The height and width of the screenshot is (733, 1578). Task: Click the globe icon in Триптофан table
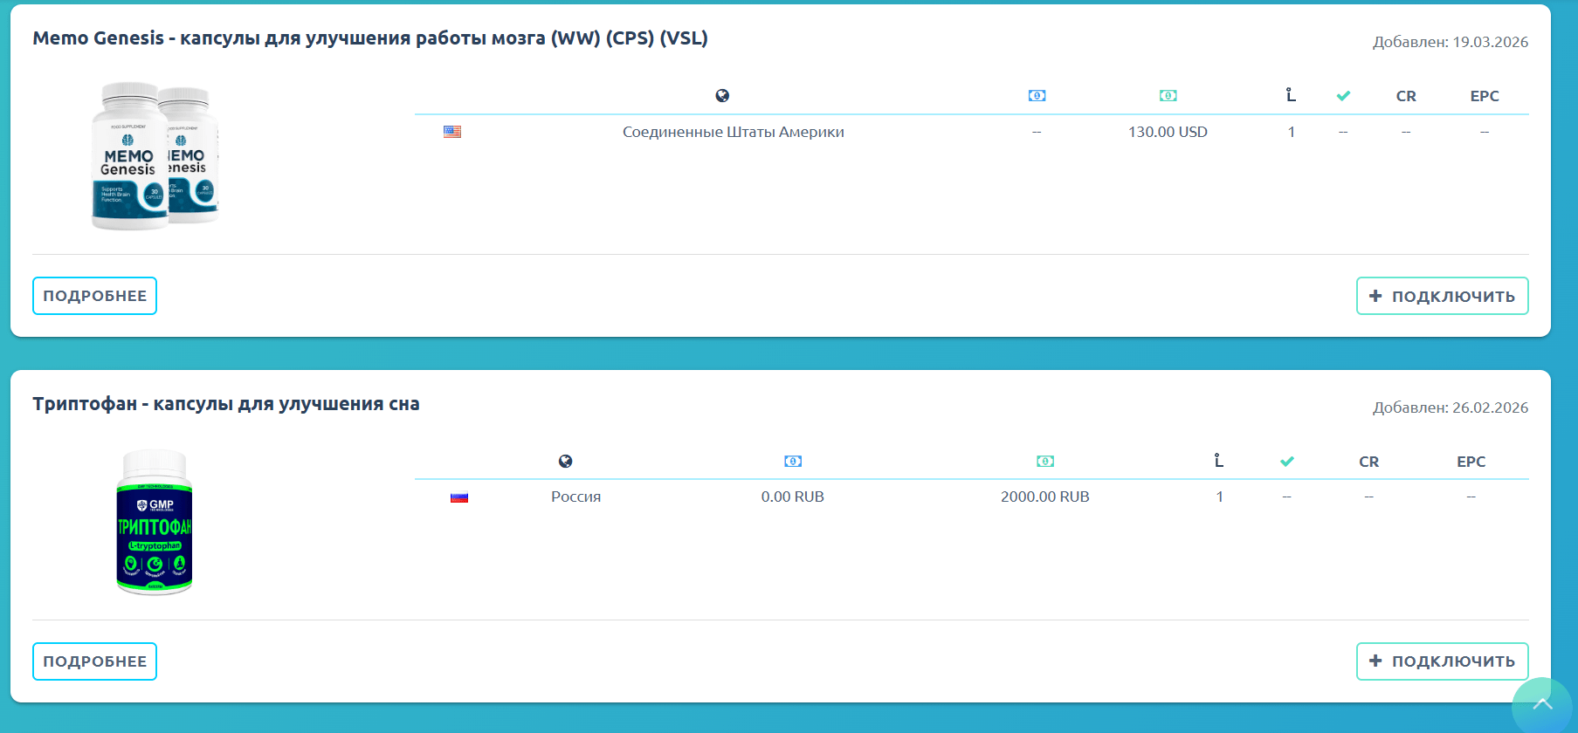pyautogui.click(x=566, y=462)
